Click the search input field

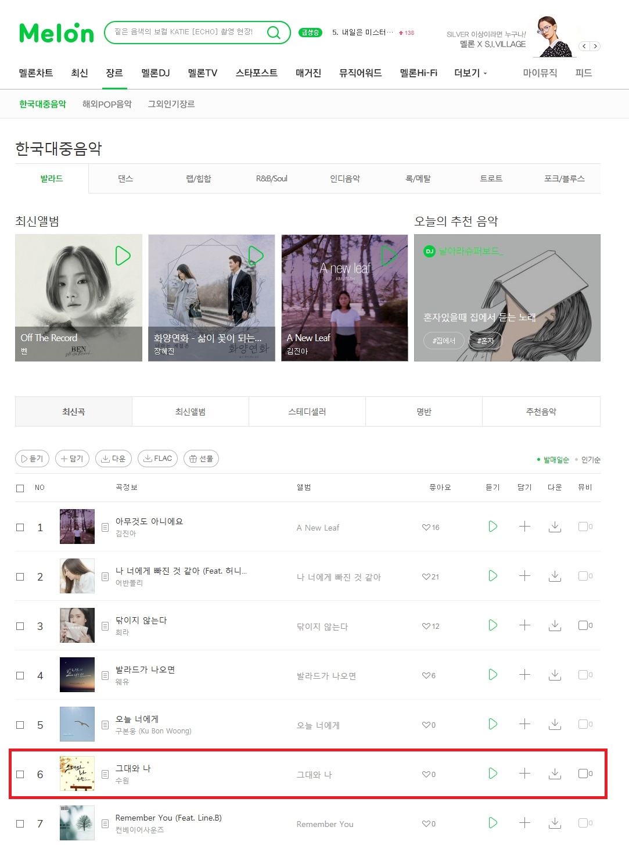pyautogui.click(x=186, y=32)
